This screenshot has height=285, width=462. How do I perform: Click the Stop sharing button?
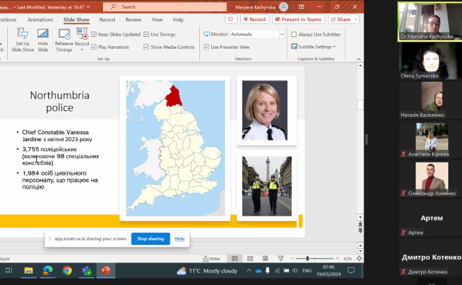pos(150,238)
